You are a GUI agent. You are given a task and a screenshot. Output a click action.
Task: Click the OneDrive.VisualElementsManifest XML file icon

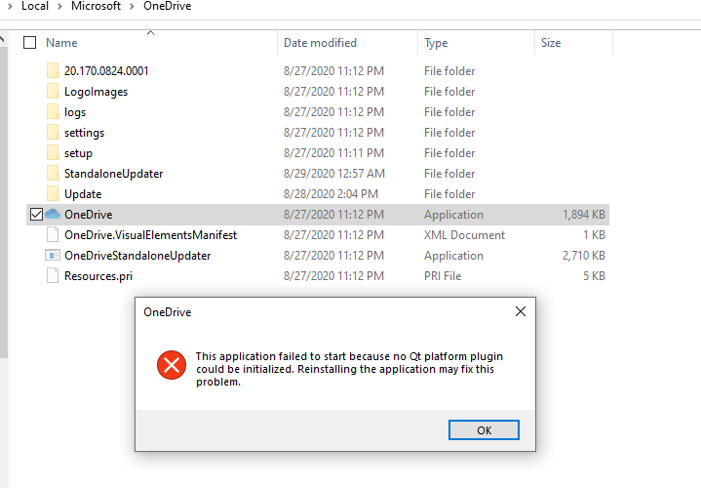[x=53, y=234]
